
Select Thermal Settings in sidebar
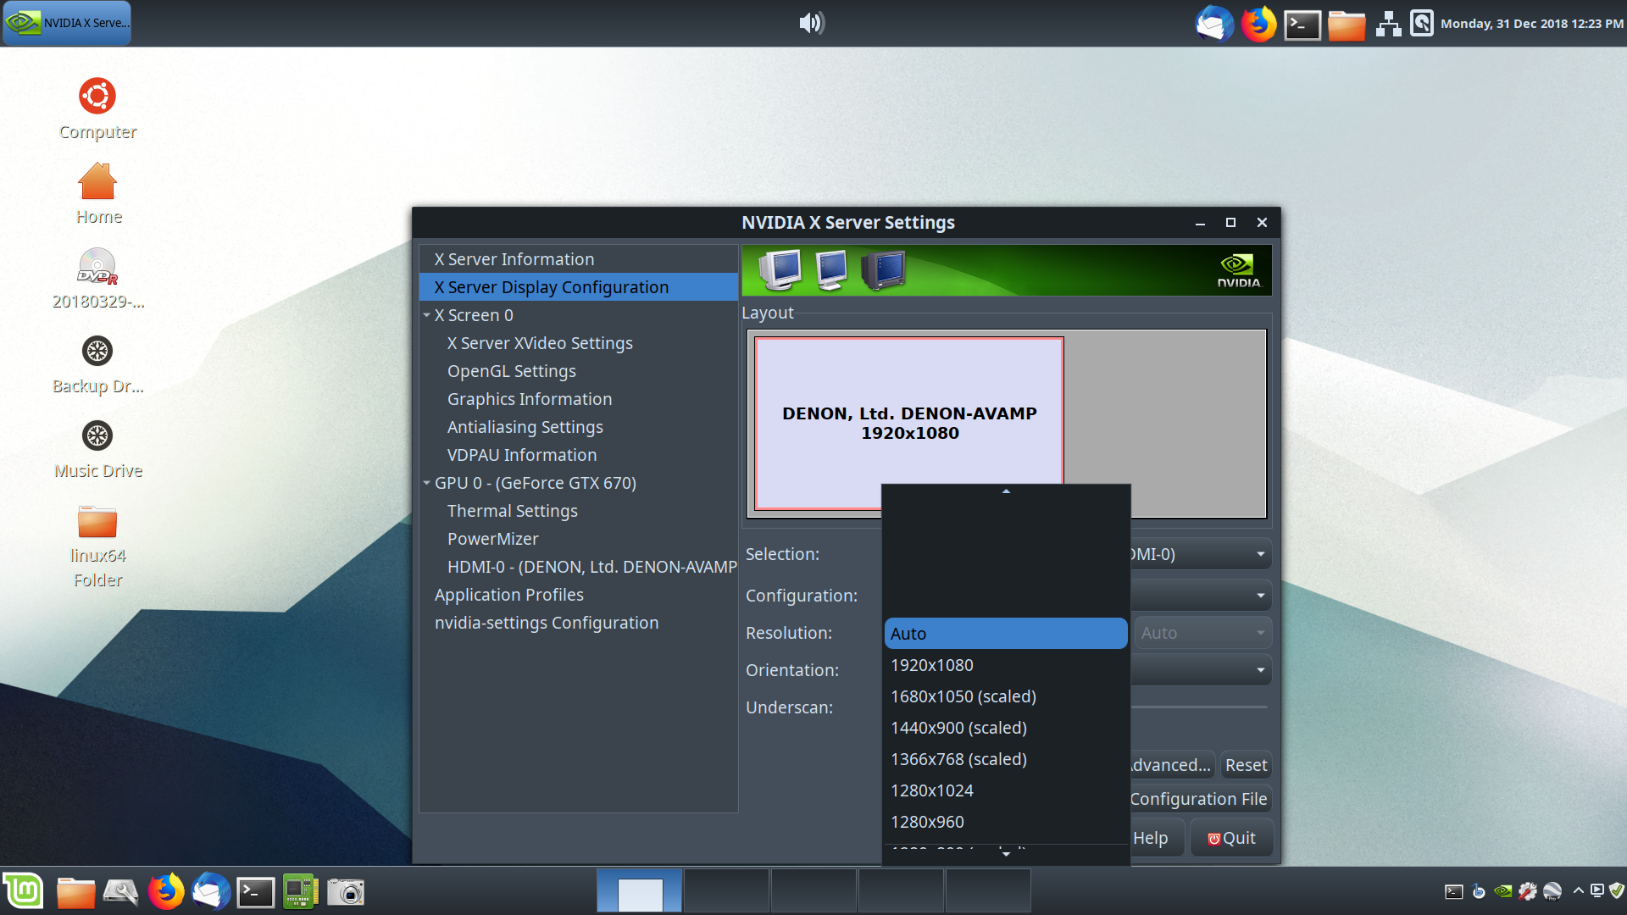tap(579, 511)
